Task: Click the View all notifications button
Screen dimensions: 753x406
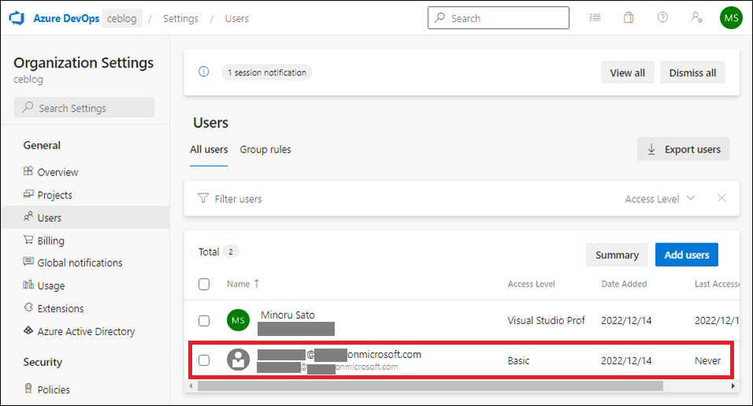Action: (627, 72)
